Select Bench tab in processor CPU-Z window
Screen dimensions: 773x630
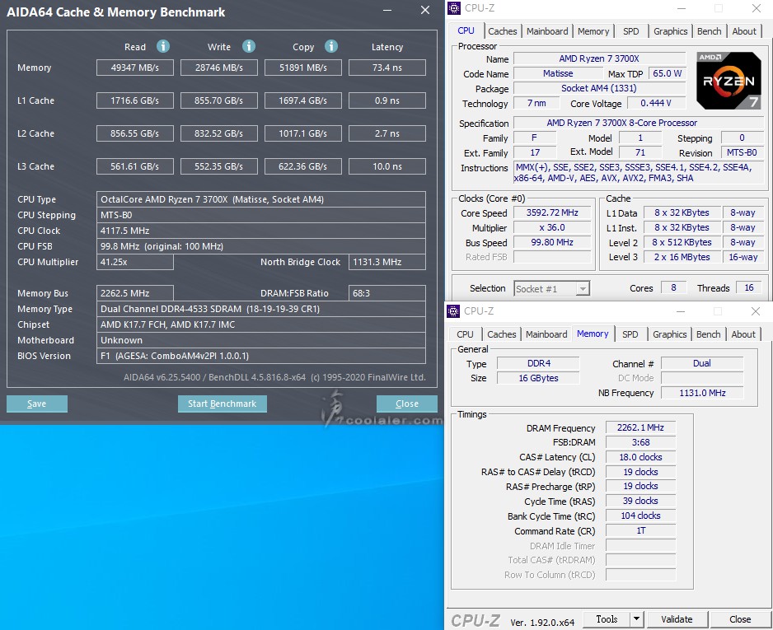(709, 31)
